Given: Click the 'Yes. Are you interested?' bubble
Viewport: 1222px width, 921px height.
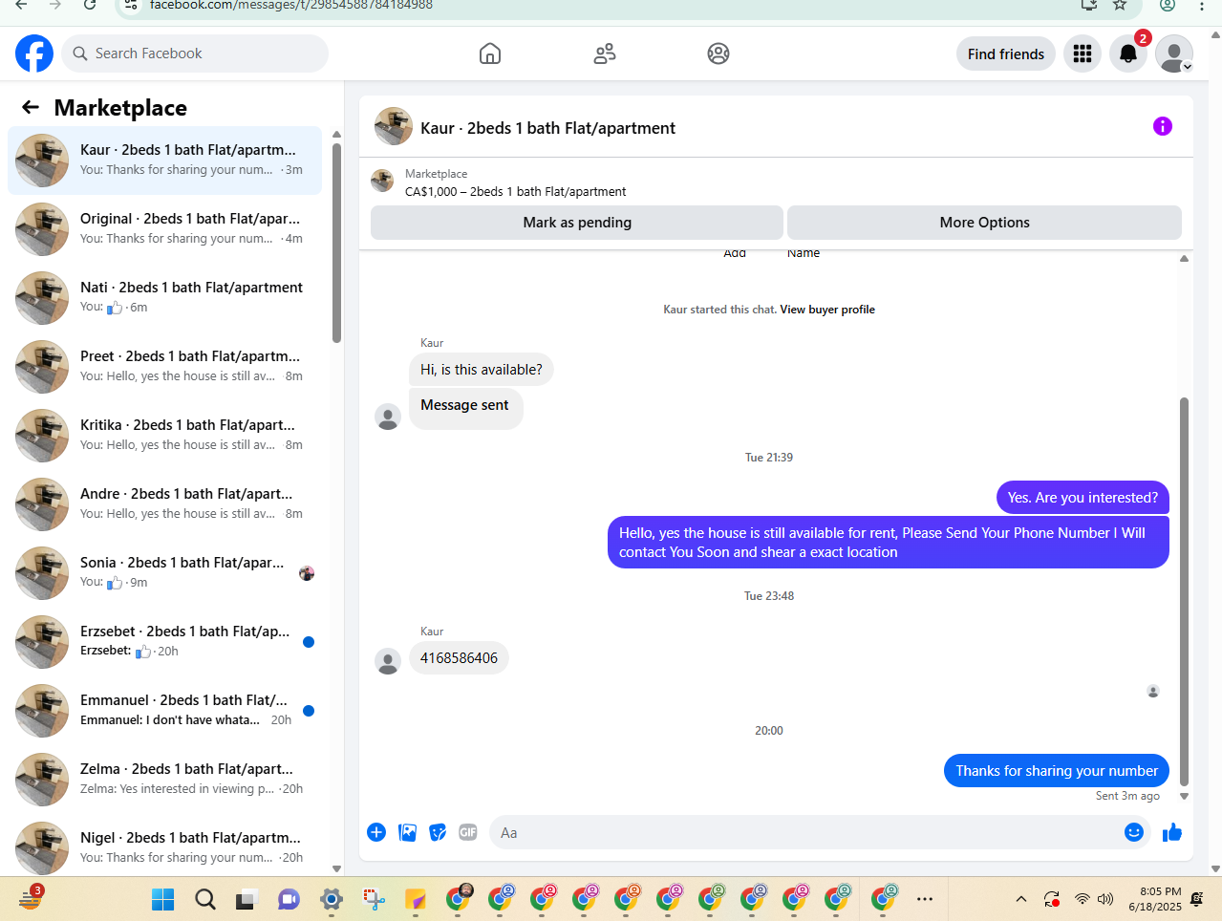Looking at the screenshot, I should click(x=1083, y=497).
